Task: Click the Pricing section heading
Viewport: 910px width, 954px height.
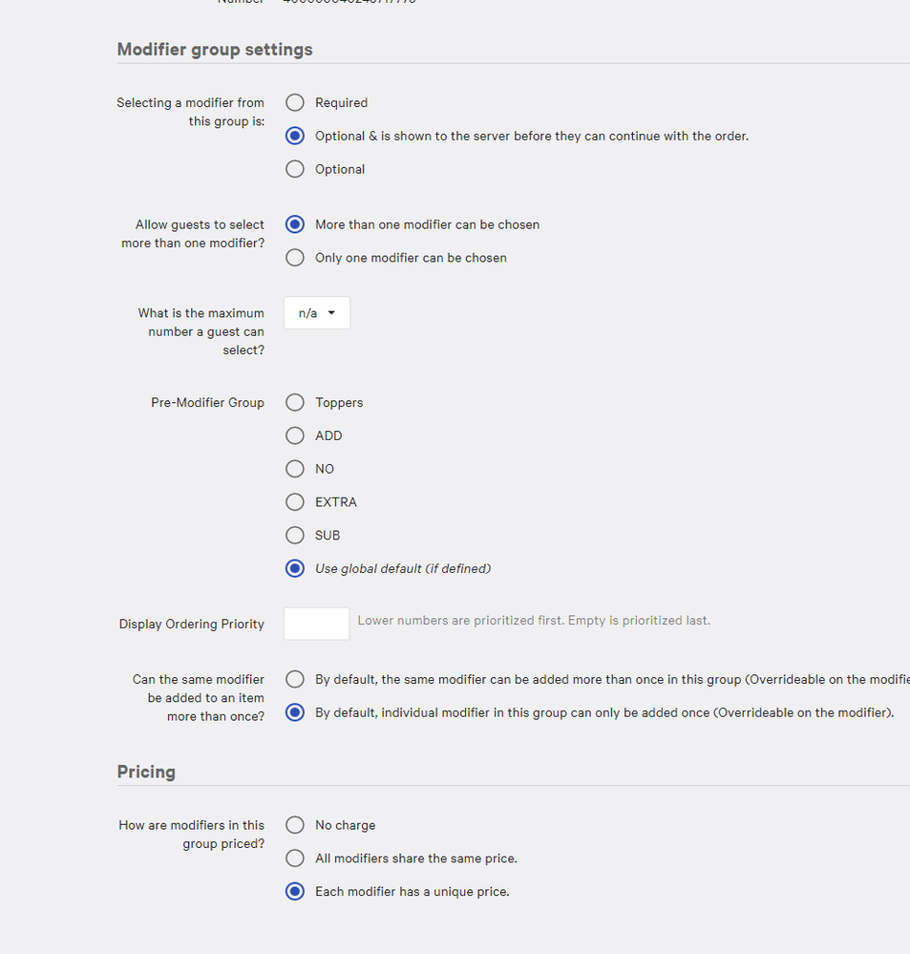Action: point(146,772)
